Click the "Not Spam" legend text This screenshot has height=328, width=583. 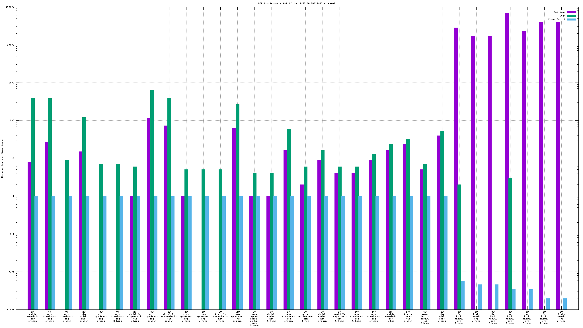click(x=559, y=12)
